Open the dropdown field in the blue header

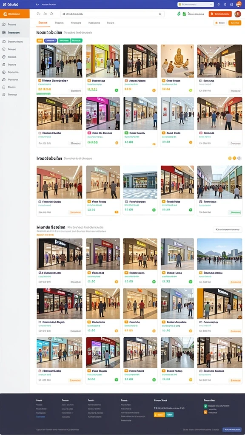(196, 4)
